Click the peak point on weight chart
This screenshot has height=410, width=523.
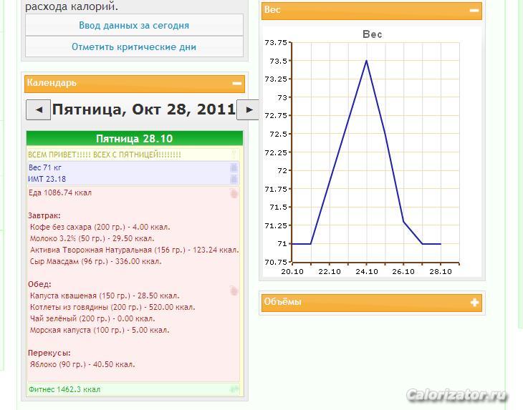point(367,61)
